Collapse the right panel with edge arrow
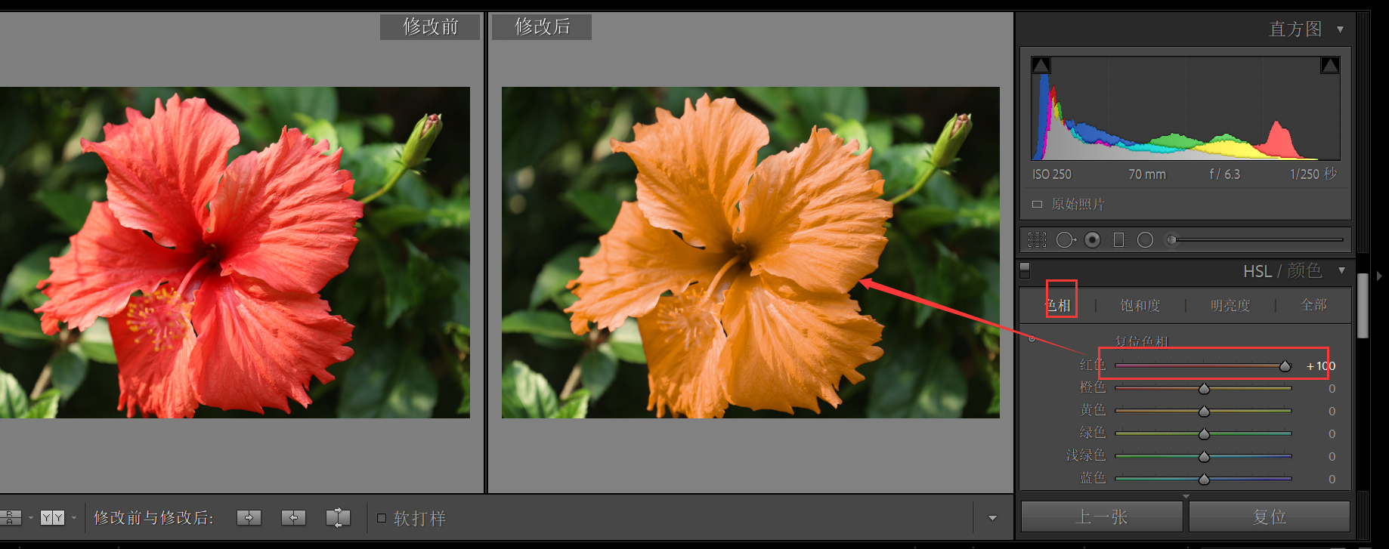Screen dimensions: 1389x549 1379,276
